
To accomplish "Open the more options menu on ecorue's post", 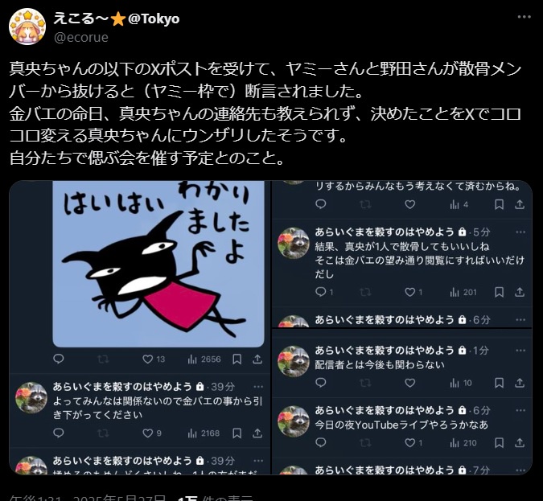I will point(524,17).
